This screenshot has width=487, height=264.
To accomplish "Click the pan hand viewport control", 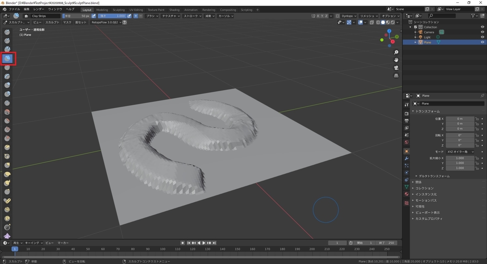I will point(396,60).
